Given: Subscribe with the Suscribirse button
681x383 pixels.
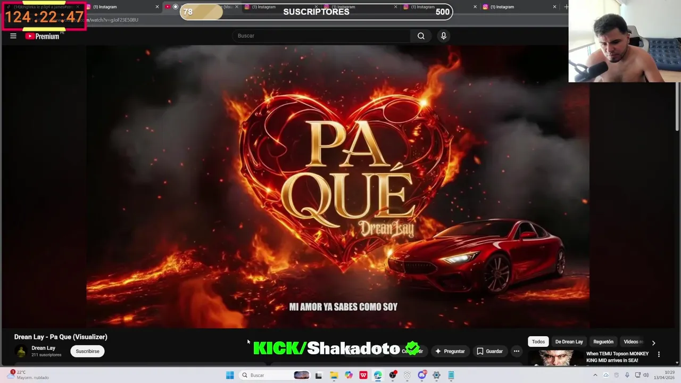Looking at the screenshot, I should coord(87,351).
